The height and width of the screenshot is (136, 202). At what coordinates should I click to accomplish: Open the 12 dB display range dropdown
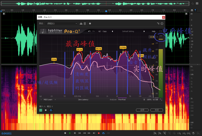[152, 37]
